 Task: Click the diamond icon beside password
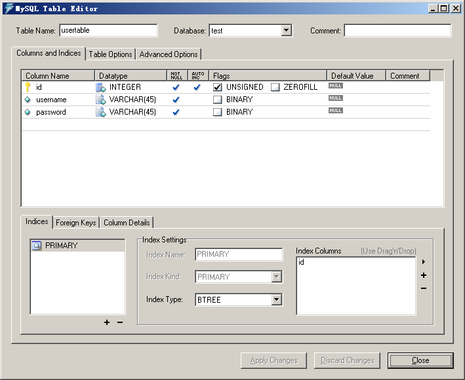tap(28, 112)
